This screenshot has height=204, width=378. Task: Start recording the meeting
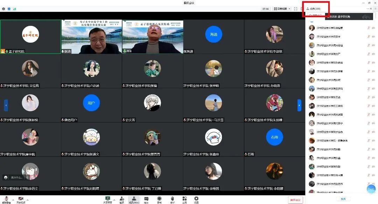click(159, 199)
